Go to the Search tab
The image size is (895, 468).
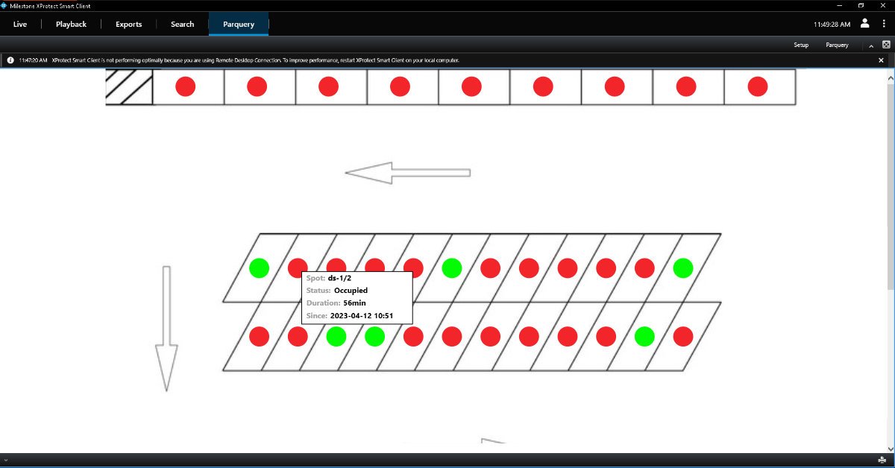click(x=182, y=24)
